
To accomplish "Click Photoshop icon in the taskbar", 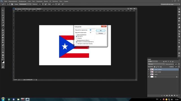I will 27,99.
